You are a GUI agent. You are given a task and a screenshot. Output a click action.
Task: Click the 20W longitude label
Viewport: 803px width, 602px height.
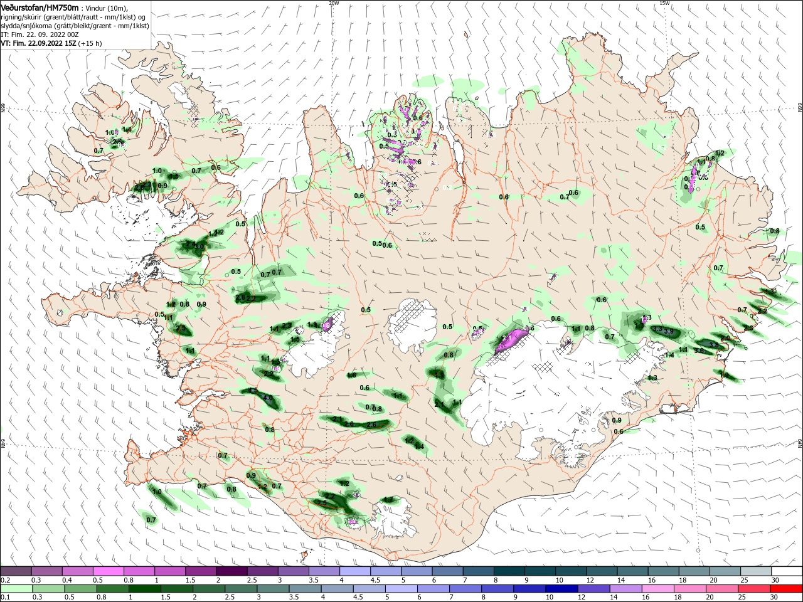point(334,3)
